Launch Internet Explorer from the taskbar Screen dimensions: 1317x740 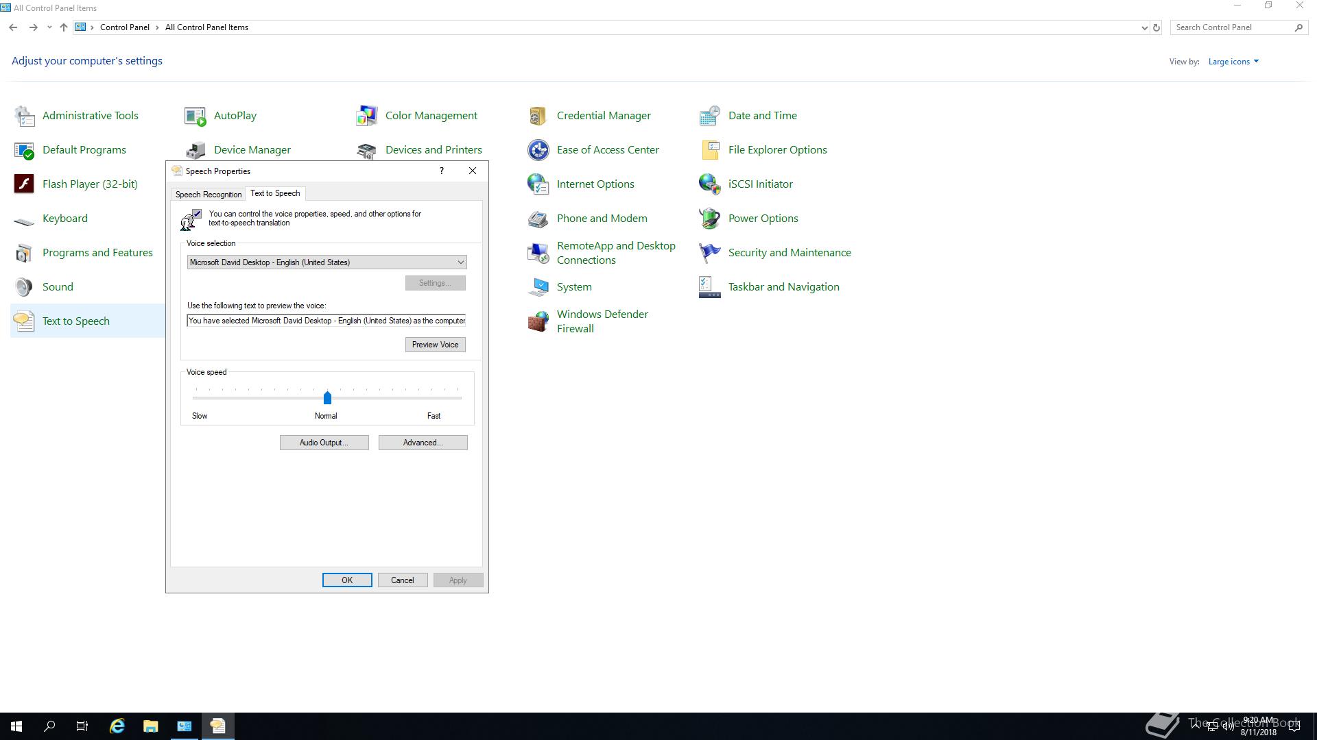(117, 726)
